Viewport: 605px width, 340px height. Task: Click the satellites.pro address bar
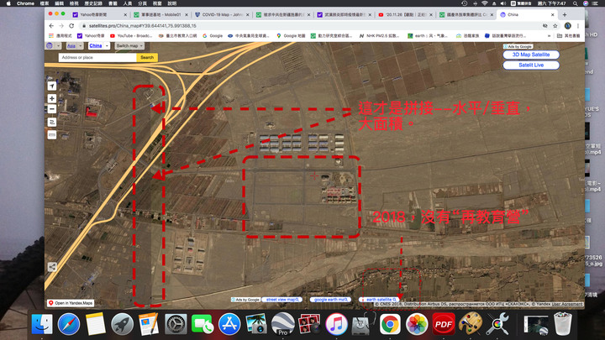coord(308,26)
